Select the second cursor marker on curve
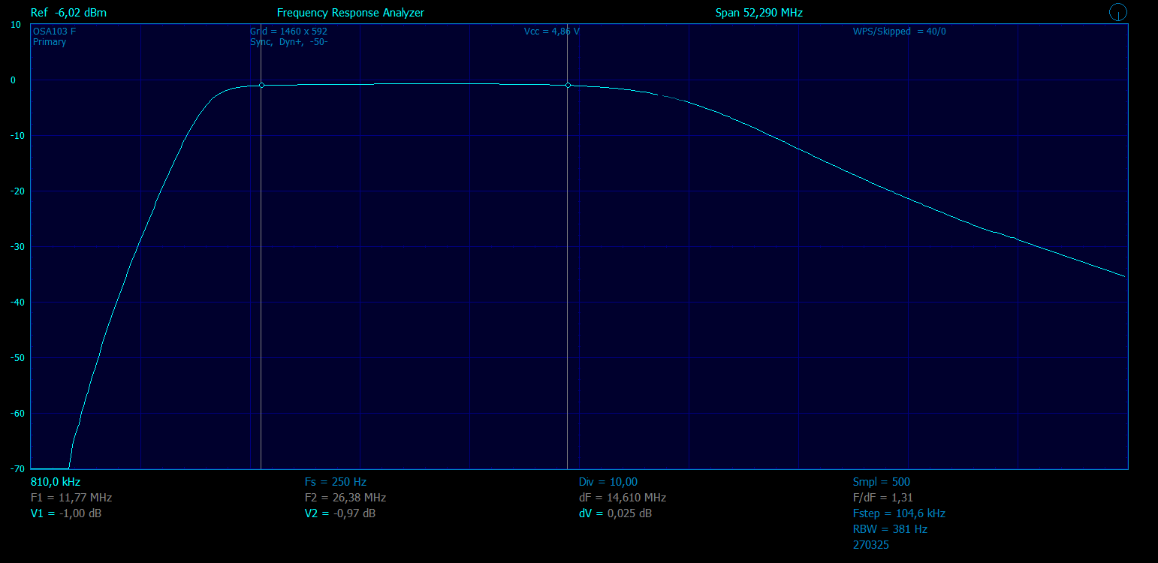 click(x=568, y=85)
